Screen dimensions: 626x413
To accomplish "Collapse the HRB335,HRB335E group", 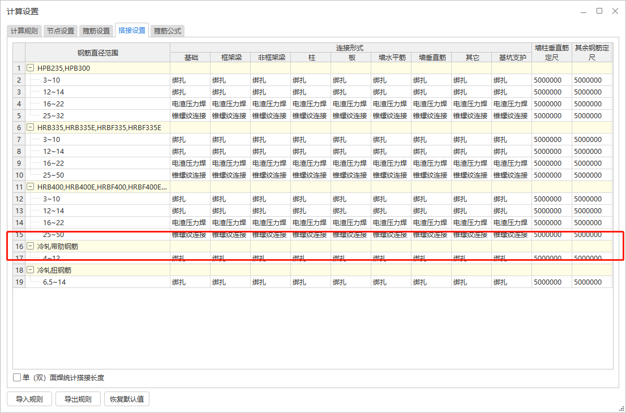I will point(30,127).
